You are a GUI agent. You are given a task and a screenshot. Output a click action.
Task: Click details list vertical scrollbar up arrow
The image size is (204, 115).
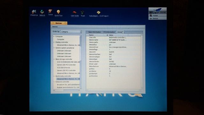click(142, 35)
